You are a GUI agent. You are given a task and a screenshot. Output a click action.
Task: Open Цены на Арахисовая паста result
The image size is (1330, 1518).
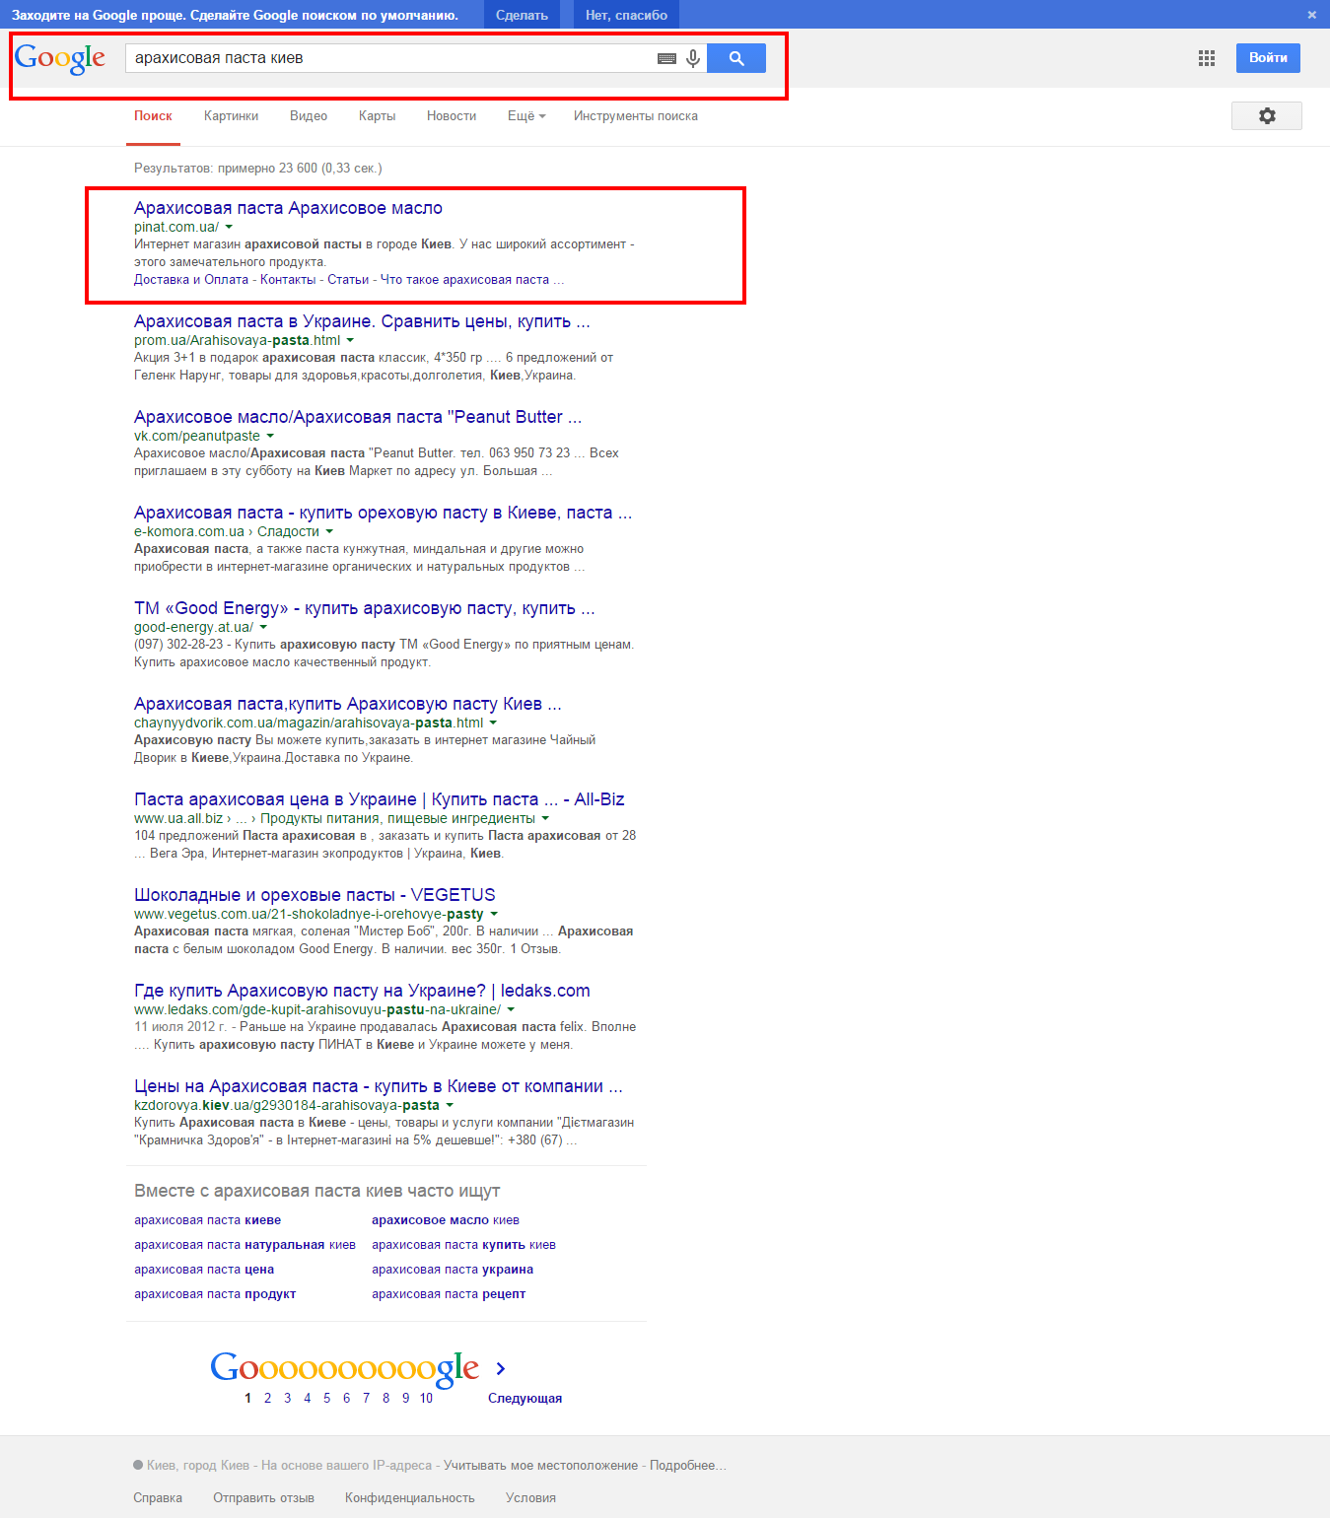tap(379, 1086)
